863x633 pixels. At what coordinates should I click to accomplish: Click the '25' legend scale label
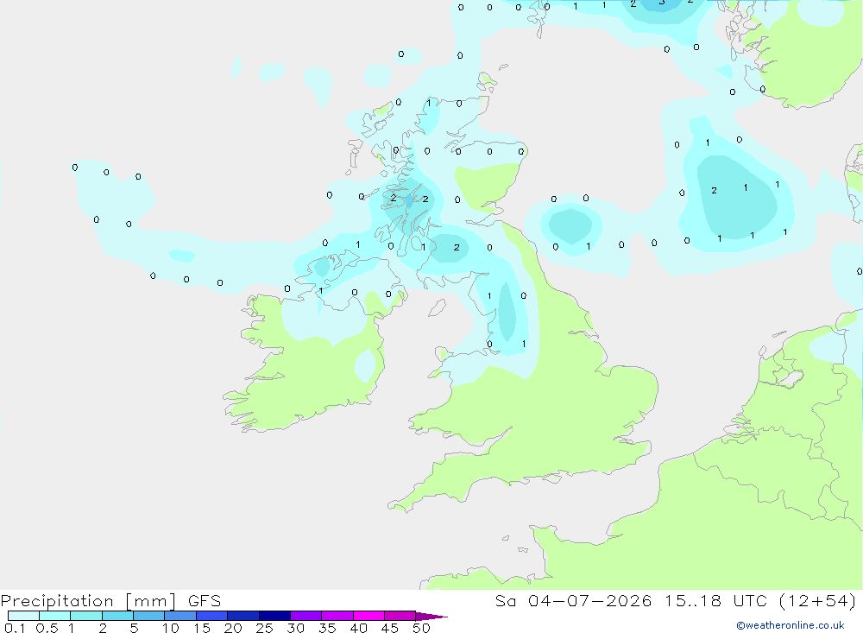[264, 628]
